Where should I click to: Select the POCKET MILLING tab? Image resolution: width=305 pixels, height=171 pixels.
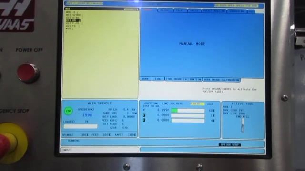(x=214, y=11)
